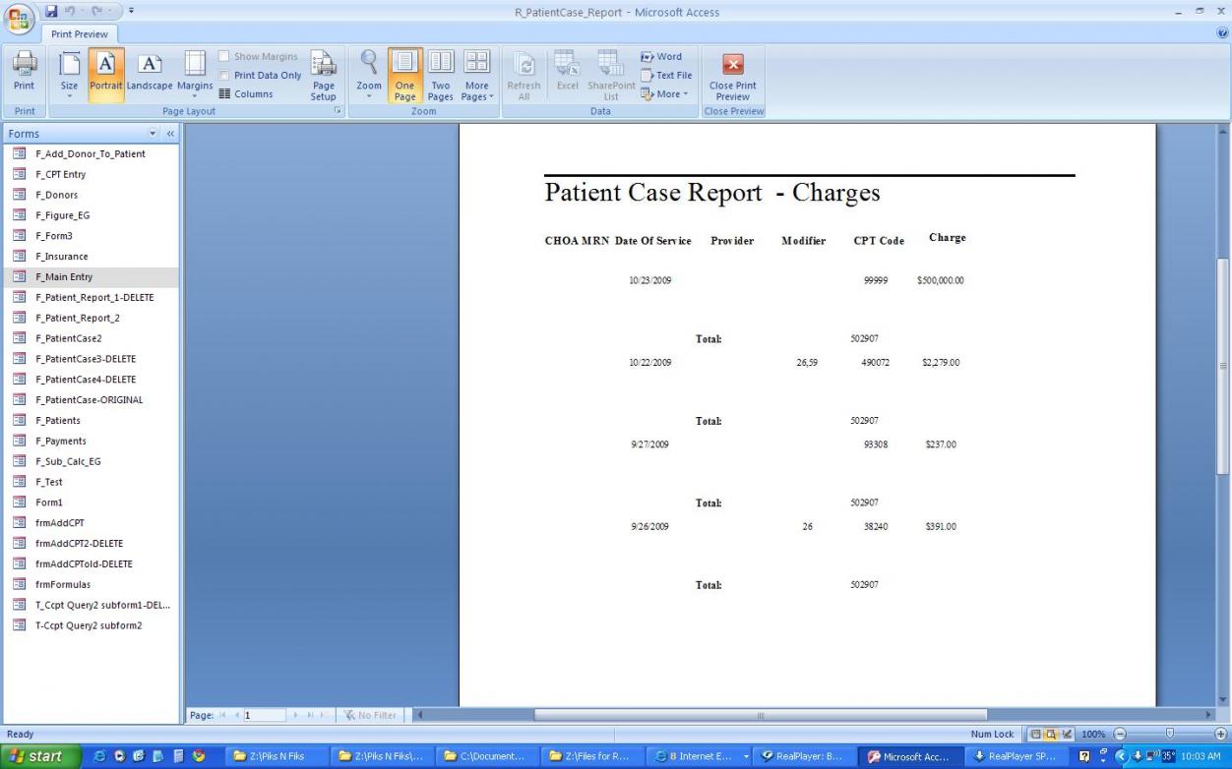The width and height of the screenshot is (1232, 769).
Task: Collapse the navigation pane with shutter button
Action: 169,134
